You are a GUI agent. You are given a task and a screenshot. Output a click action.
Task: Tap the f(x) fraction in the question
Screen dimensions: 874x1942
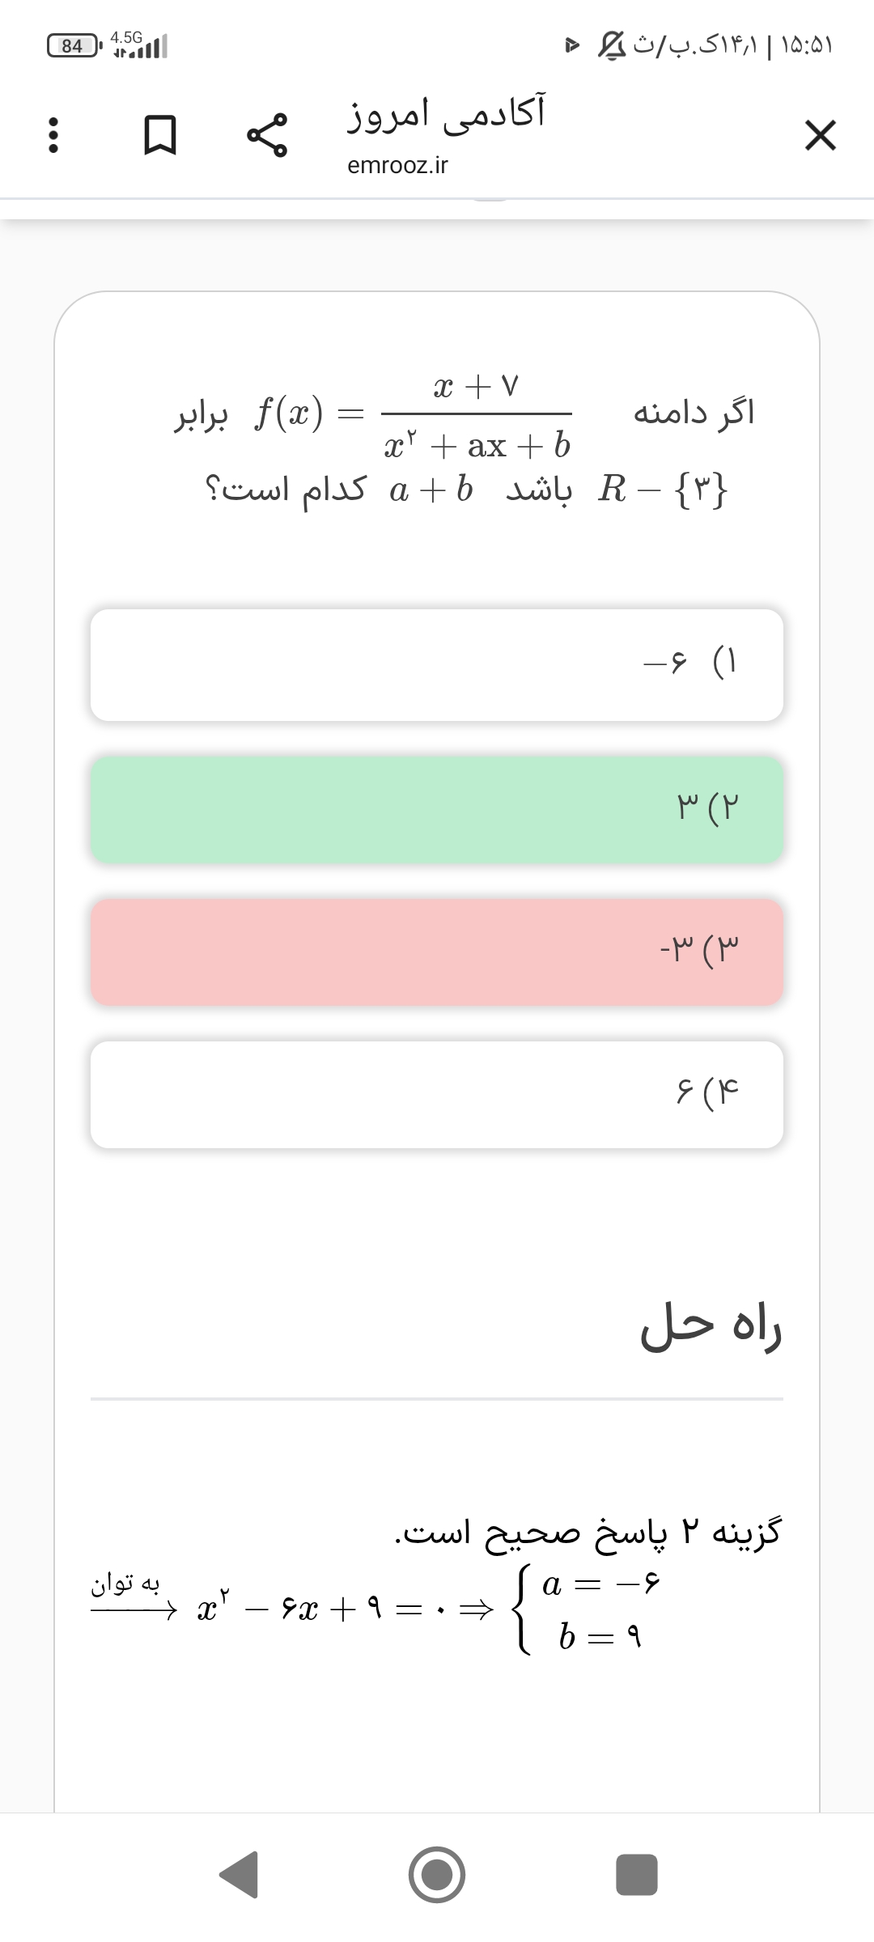(x=477, y=416)
